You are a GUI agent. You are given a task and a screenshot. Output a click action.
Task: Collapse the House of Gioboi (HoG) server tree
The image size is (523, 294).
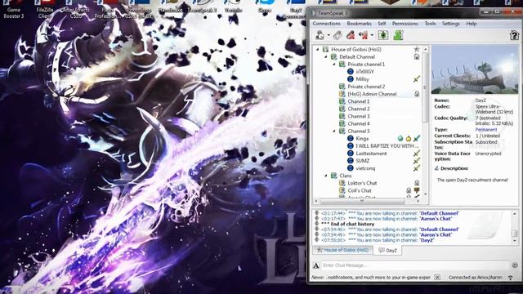(x=318, y=49)
